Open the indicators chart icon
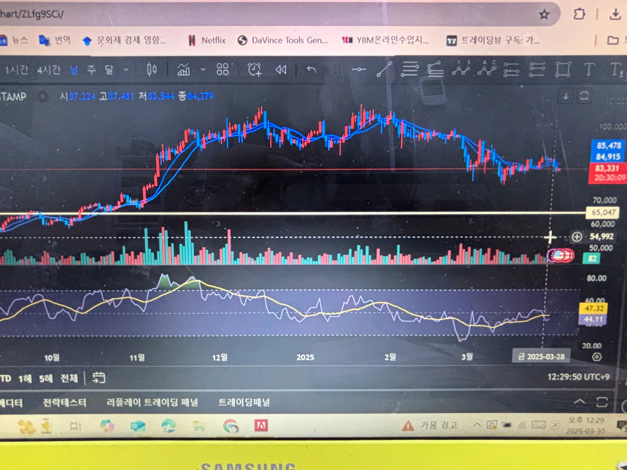Screen dimensions: 627x470 pos(183,69)
